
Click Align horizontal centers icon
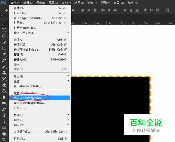(109, 10)
